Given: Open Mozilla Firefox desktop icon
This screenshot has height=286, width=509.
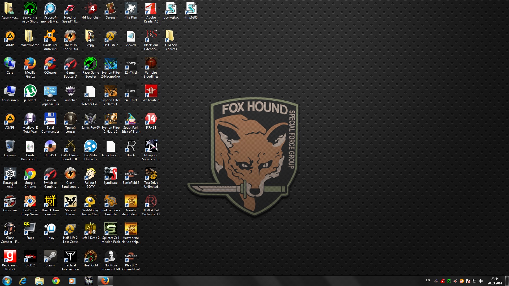Looking at the screenshot, I should click(30, 68).
